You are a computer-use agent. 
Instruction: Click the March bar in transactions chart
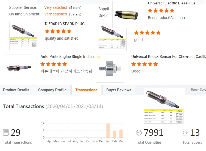121,134
